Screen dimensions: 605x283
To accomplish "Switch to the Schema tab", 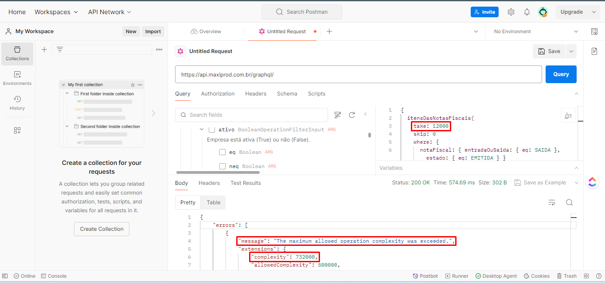I will pos(287,94).
